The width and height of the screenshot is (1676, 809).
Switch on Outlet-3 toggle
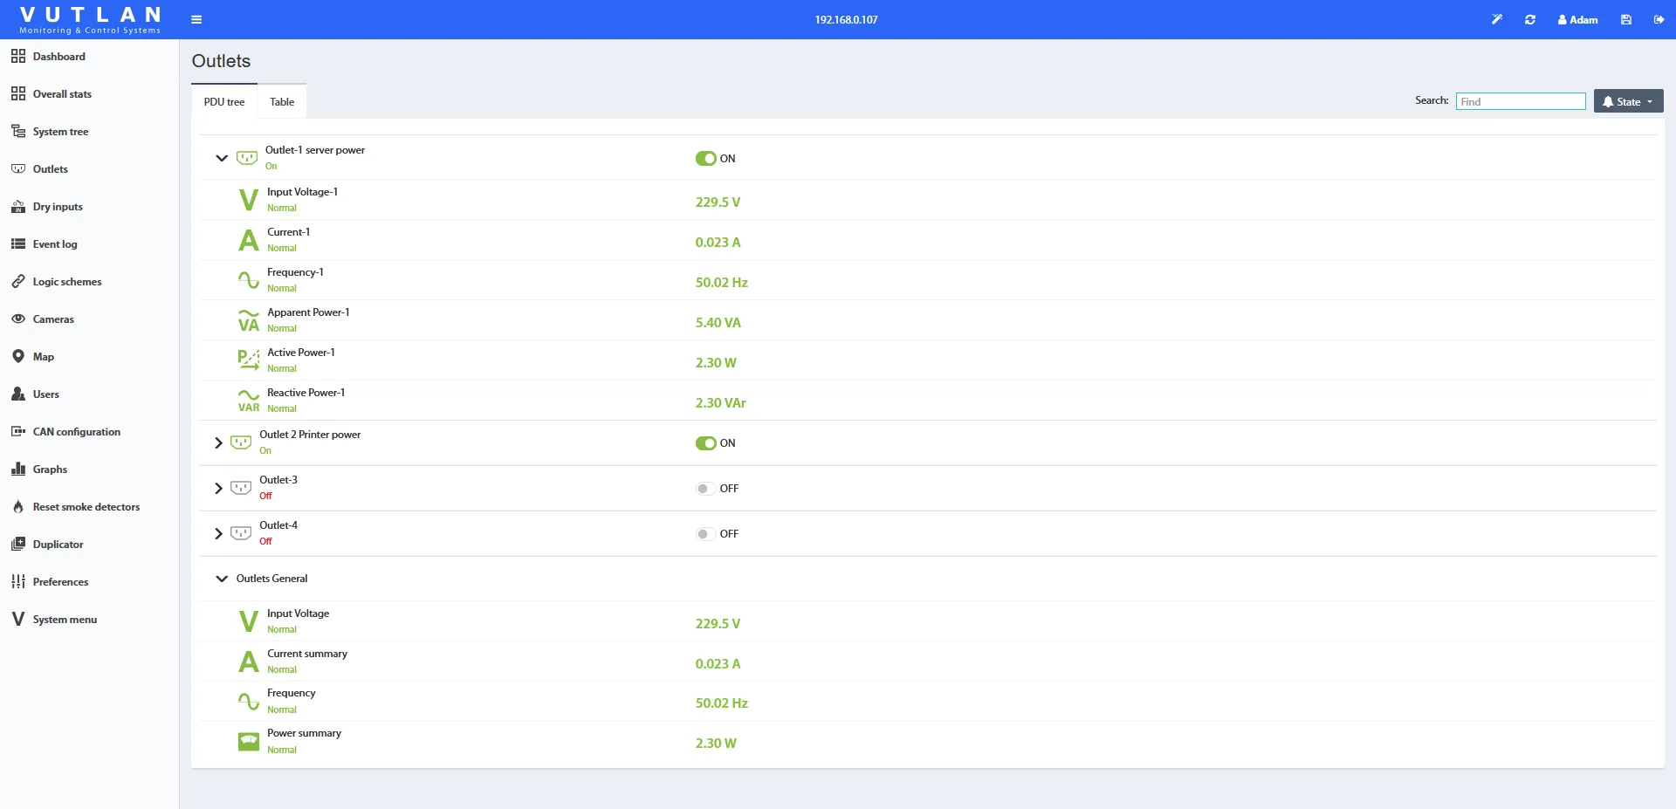[x=705, y=489]
